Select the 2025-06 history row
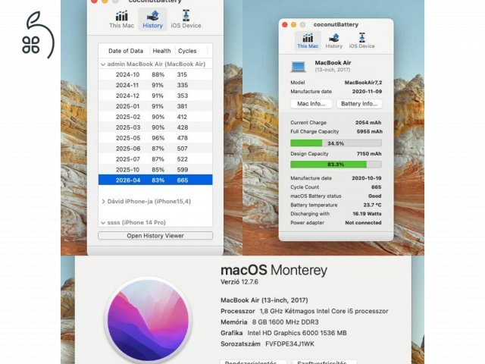This screenshot has height=364, width=485. point(155,149)
